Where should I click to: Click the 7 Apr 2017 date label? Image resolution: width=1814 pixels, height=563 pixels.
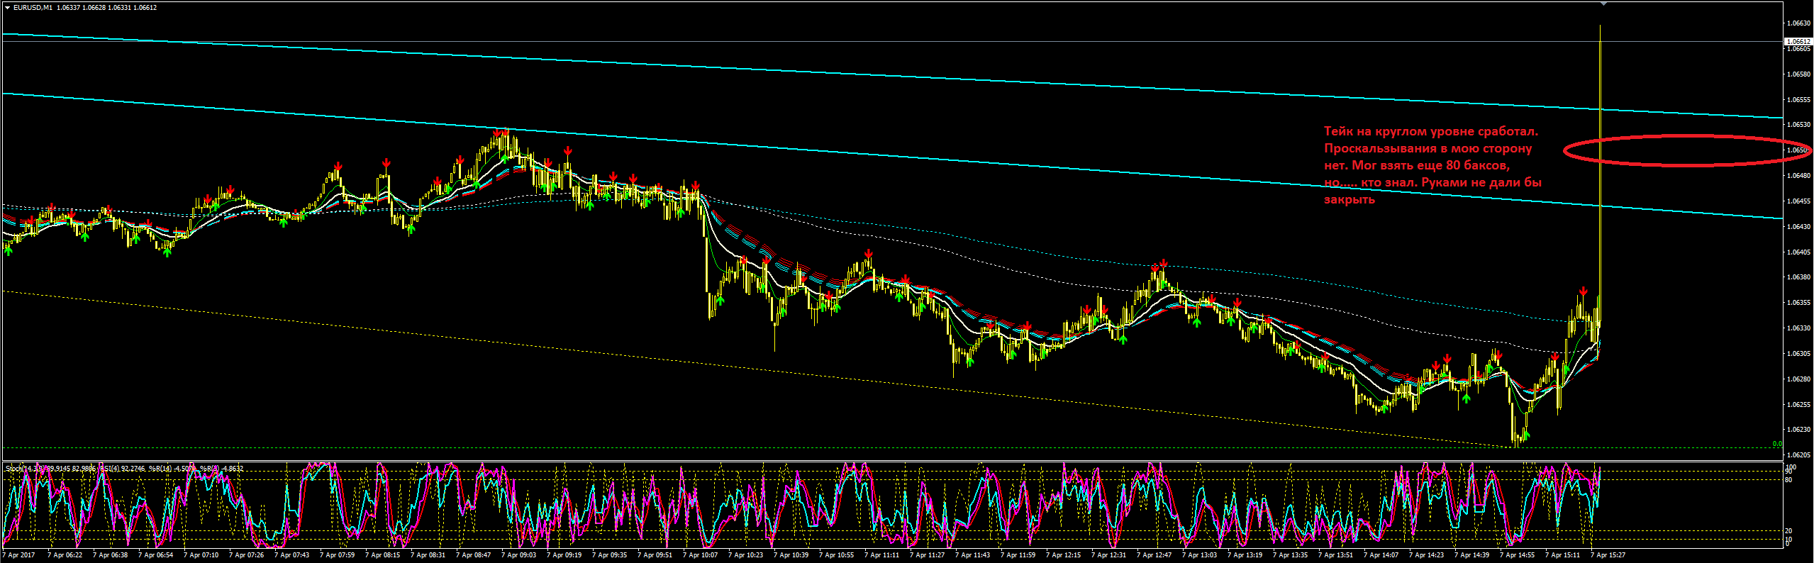(19, 555)
